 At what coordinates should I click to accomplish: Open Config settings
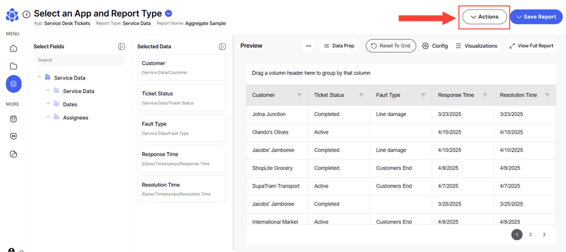tap(434, 46)
